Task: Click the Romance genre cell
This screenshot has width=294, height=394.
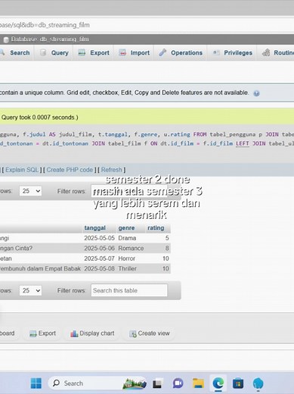Action: tap(131, 249)
